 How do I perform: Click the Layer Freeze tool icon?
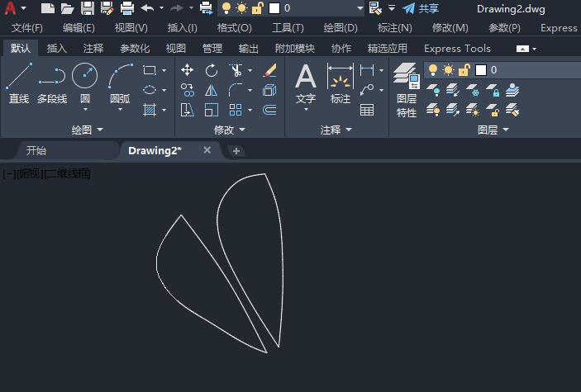pos(473,90)
